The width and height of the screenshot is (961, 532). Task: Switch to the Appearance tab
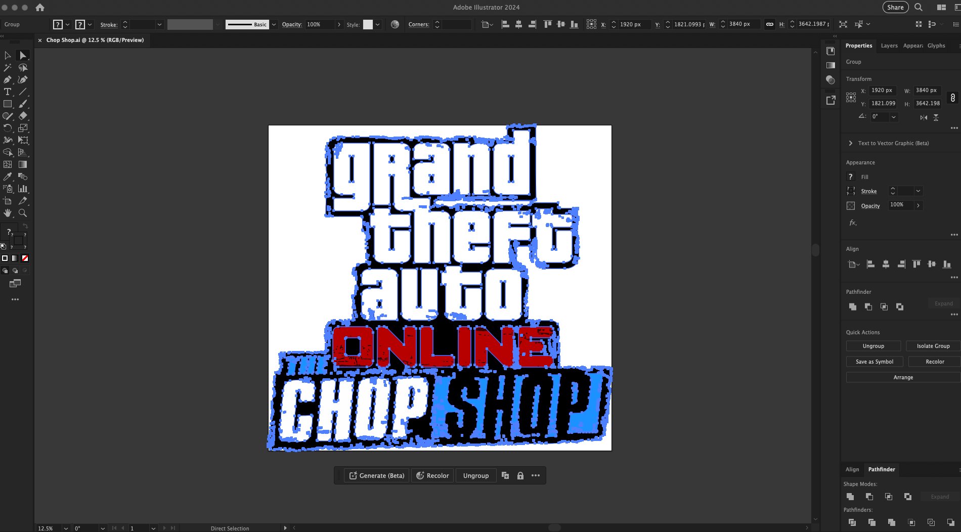point(913,46)
